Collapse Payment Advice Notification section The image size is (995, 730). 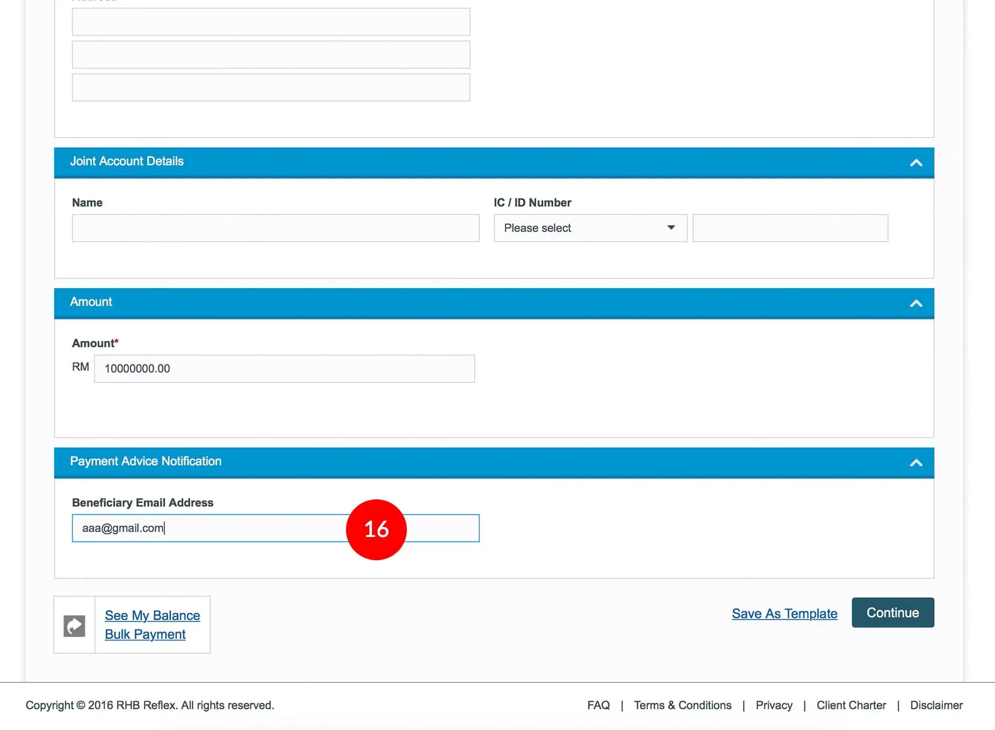[916, 462]
